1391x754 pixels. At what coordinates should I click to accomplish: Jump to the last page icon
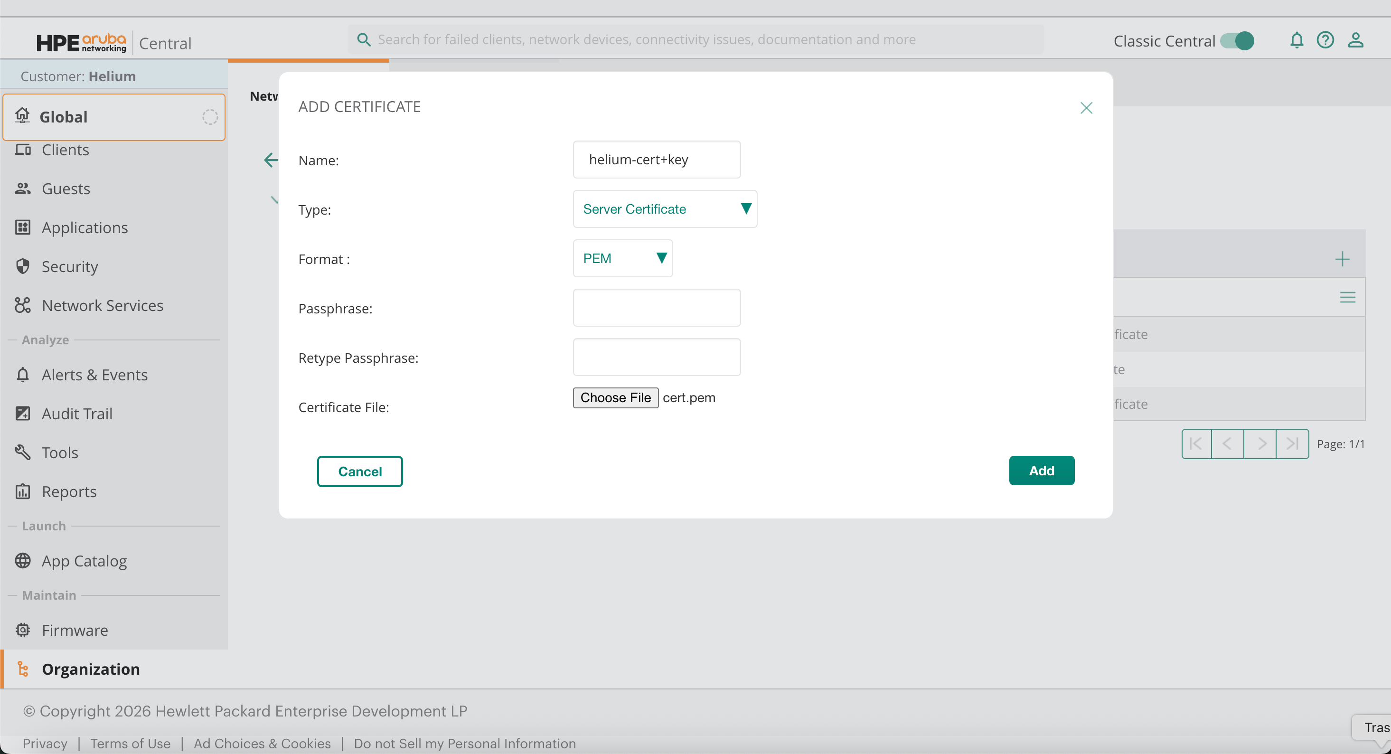1292,444
